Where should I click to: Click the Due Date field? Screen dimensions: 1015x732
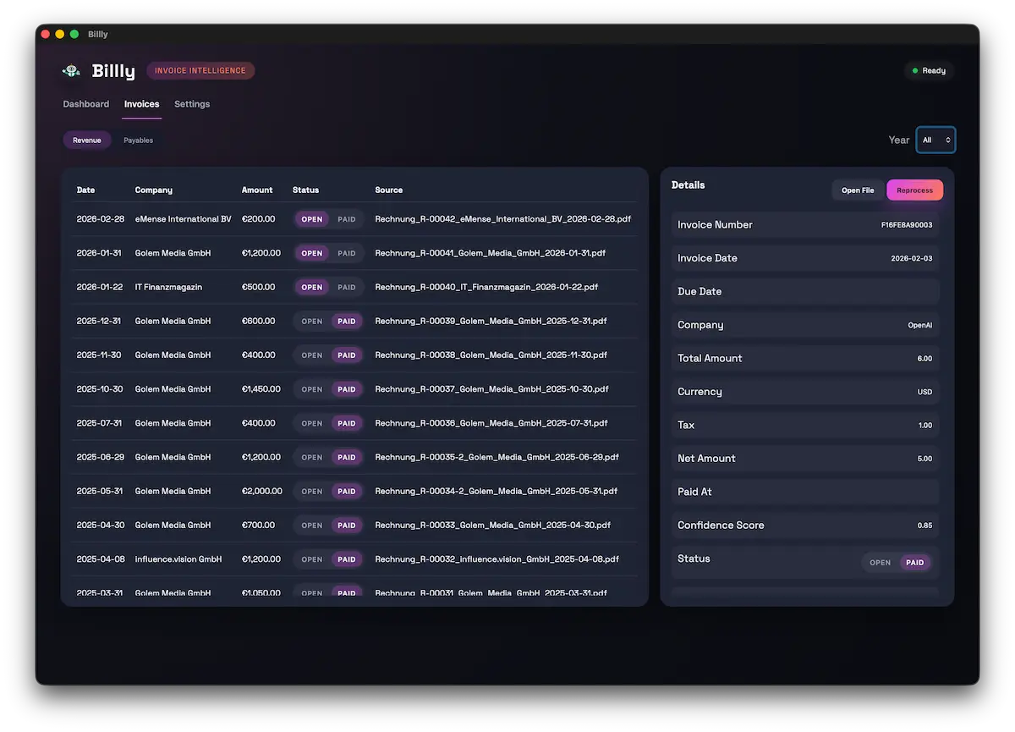[804, 291]
